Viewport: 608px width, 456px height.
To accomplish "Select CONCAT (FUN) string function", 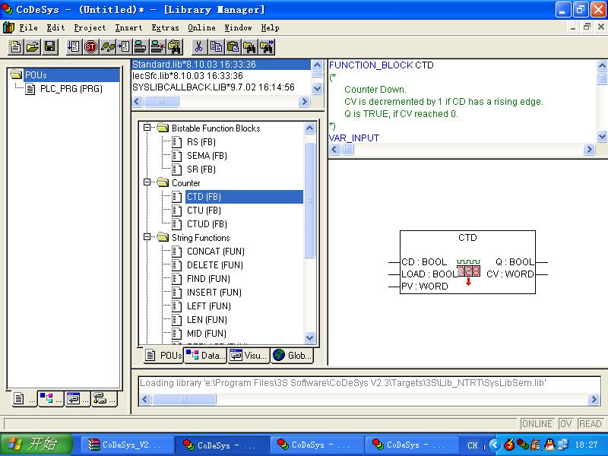I will point(216,252).
